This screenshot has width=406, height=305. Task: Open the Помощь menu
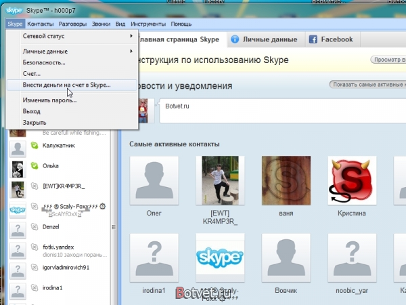coord(181,24)
